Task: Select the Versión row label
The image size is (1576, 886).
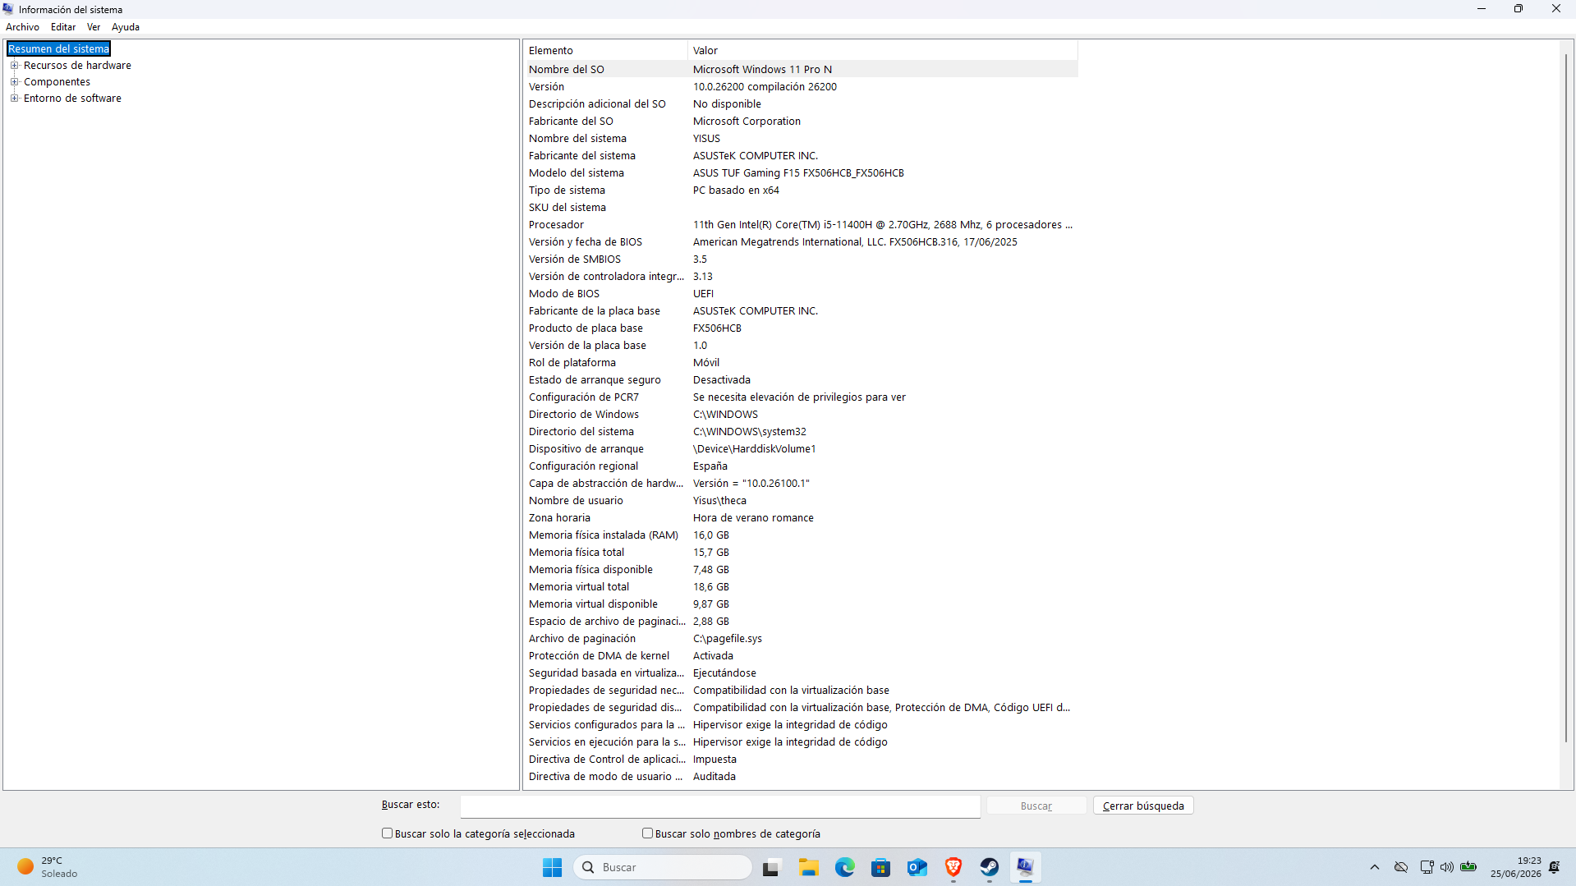Action: coord(546,87)
